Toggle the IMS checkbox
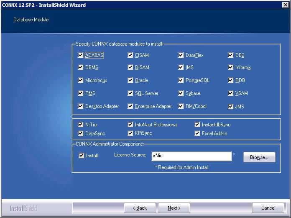Viewport: 291px width, 218px height. pos(181,67)
